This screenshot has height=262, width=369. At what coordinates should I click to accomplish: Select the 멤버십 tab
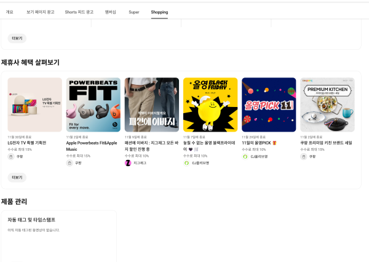coord(112,12)
